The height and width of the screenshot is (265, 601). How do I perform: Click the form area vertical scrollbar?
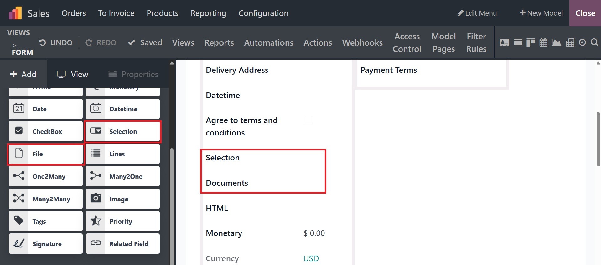click(598, 139)
